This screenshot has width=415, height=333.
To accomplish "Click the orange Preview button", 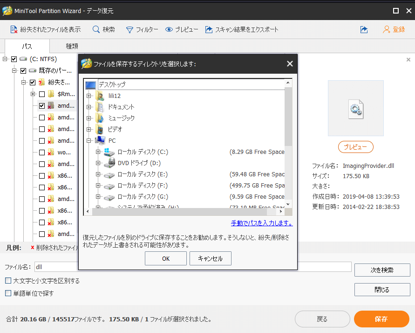I will 356,147.
